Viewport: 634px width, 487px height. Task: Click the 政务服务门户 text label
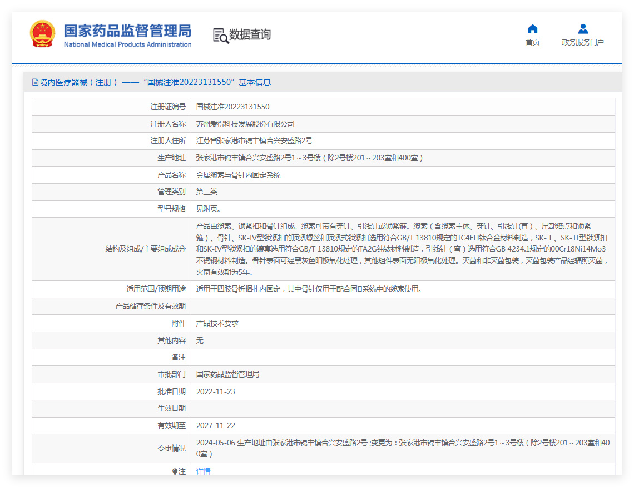(583, 42)
